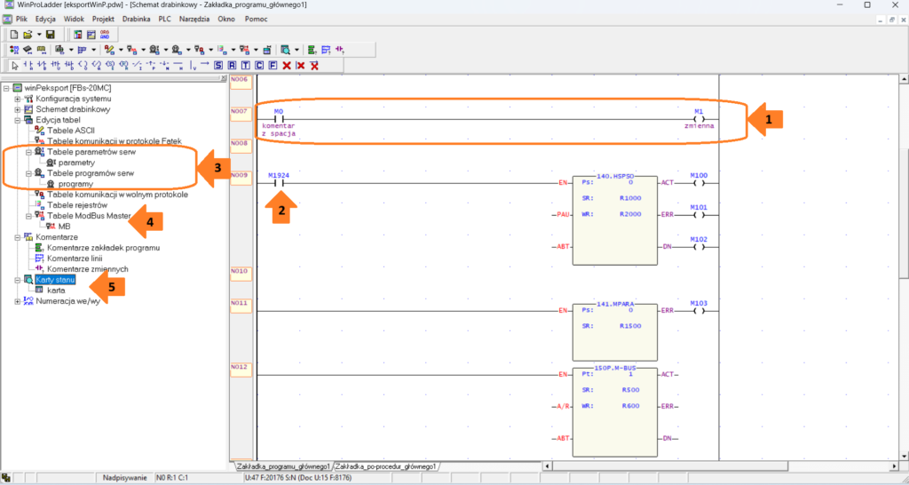Select the karta status page item
The height and width of the screenshot is (485, 909).
pyautogui.click(x=56, y=290)
